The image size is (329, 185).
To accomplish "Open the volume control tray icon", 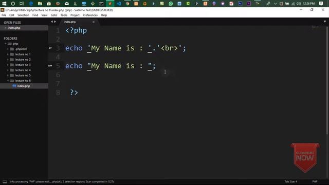I will [299, 4].
